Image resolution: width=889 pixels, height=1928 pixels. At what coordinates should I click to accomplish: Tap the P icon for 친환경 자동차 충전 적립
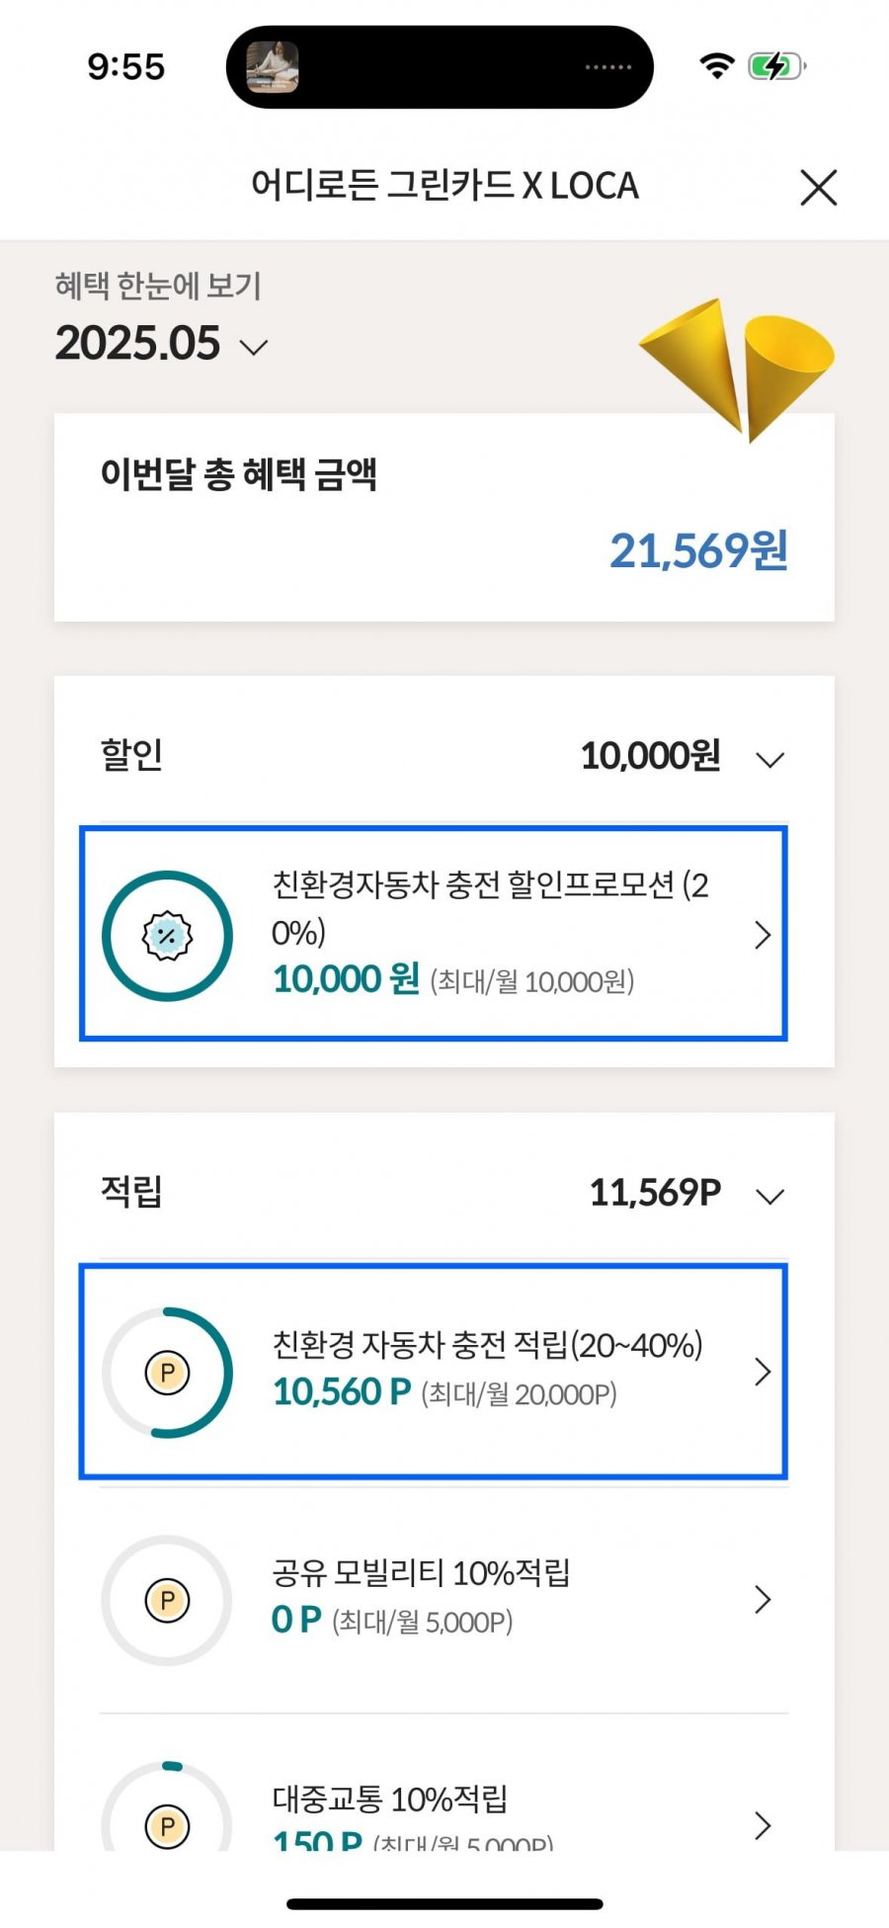168,1373
